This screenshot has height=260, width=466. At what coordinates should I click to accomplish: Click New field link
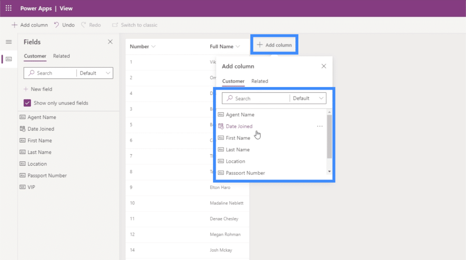point(38,89)
